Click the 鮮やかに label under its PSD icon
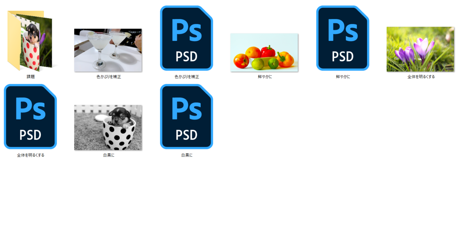 [x=342, y=77]
